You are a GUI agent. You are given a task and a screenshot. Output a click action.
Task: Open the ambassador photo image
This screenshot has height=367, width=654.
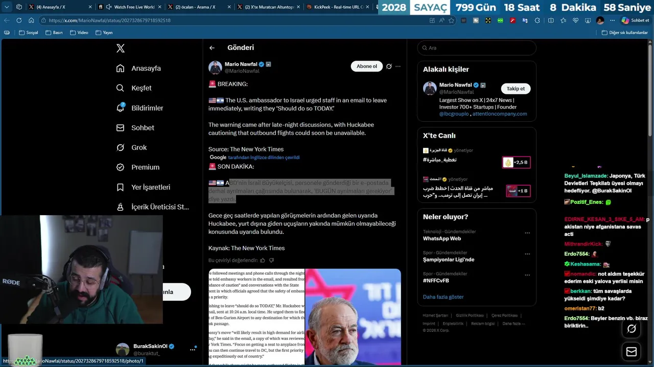click(x=353, y=317)
